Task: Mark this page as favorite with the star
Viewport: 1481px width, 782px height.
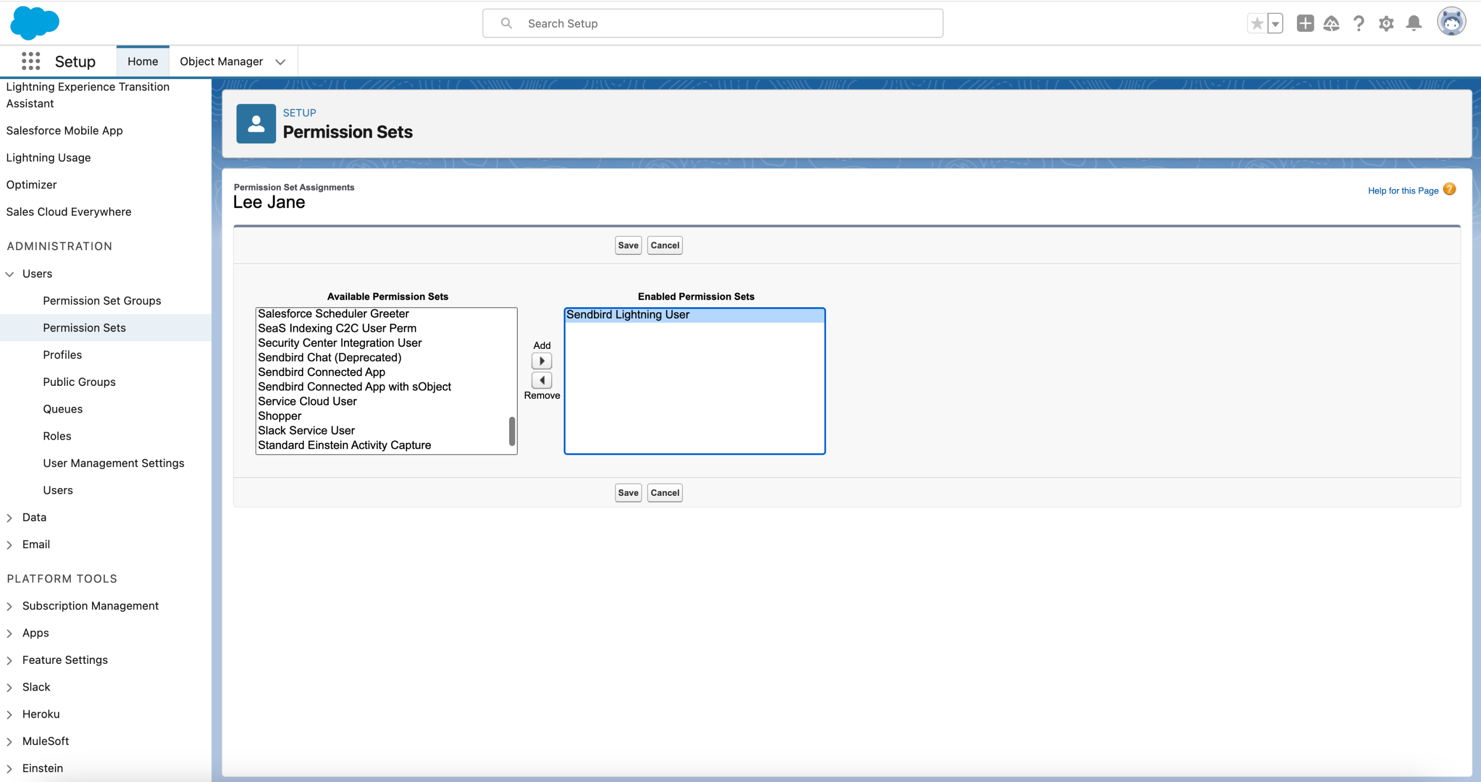Action: click(1257, 24)
